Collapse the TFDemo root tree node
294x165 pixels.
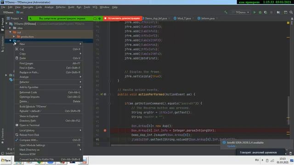[x=7, y=23]
